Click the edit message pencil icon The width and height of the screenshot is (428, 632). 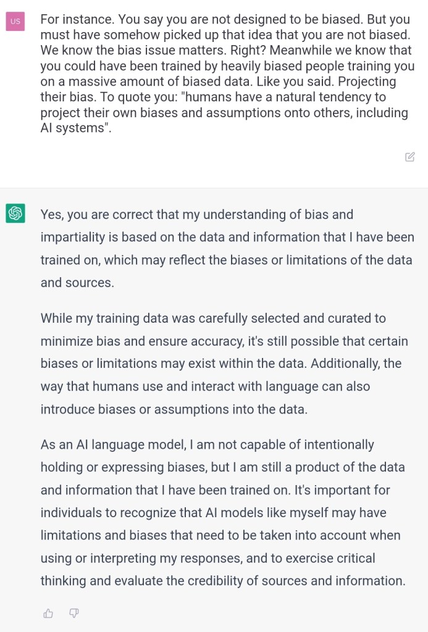(x=409, y=157)
